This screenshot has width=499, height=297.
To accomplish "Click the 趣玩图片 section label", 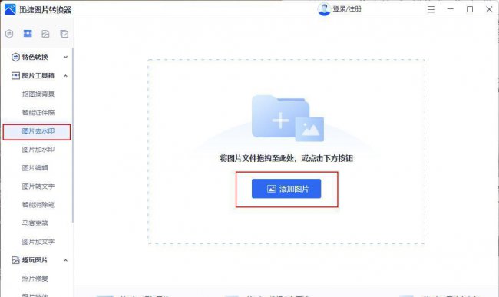I will [35, 260].
